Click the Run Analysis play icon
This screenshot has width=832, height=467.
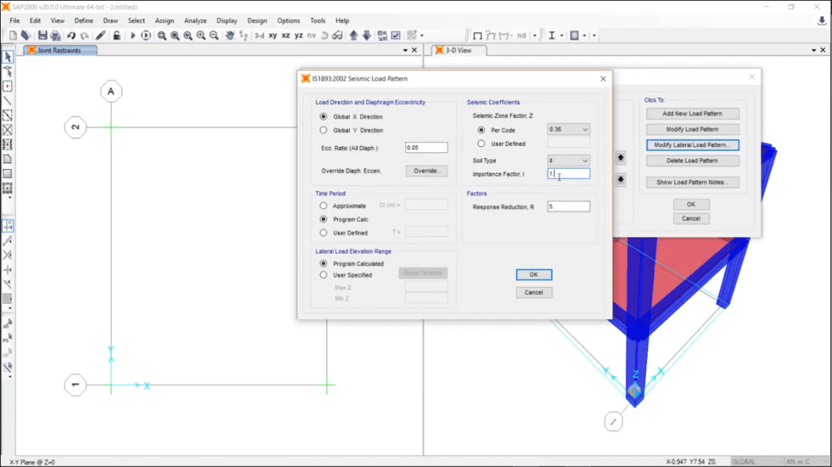pyautogui.click(x=133, y=36)
